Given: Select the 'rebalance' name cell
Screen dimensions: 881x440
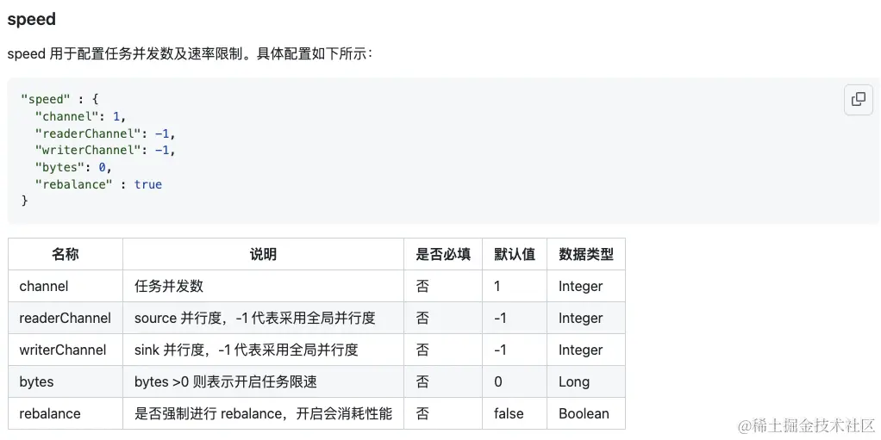Looking at the screenshot, I should point(66,413).
